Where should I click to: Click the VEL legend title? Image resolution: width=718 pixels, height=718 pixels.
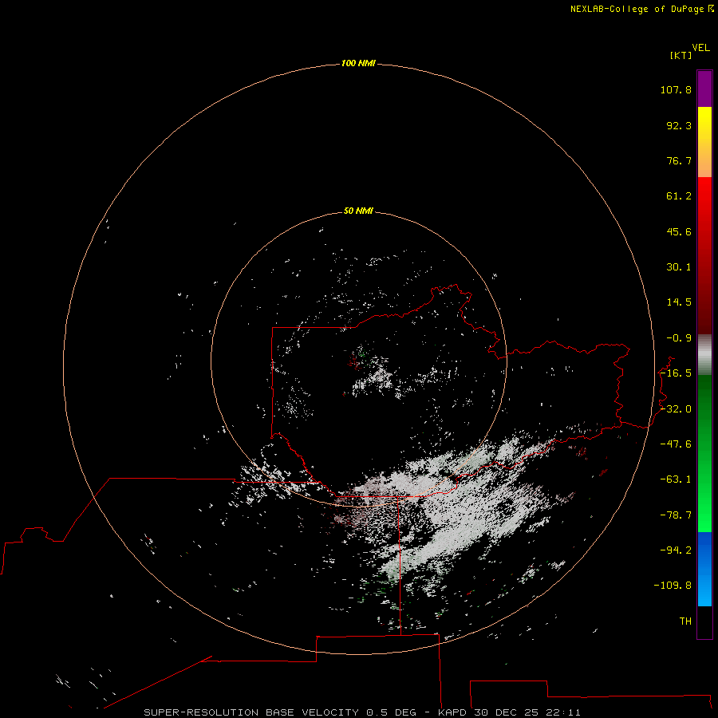pyautogui.click(x=701, y=48)
